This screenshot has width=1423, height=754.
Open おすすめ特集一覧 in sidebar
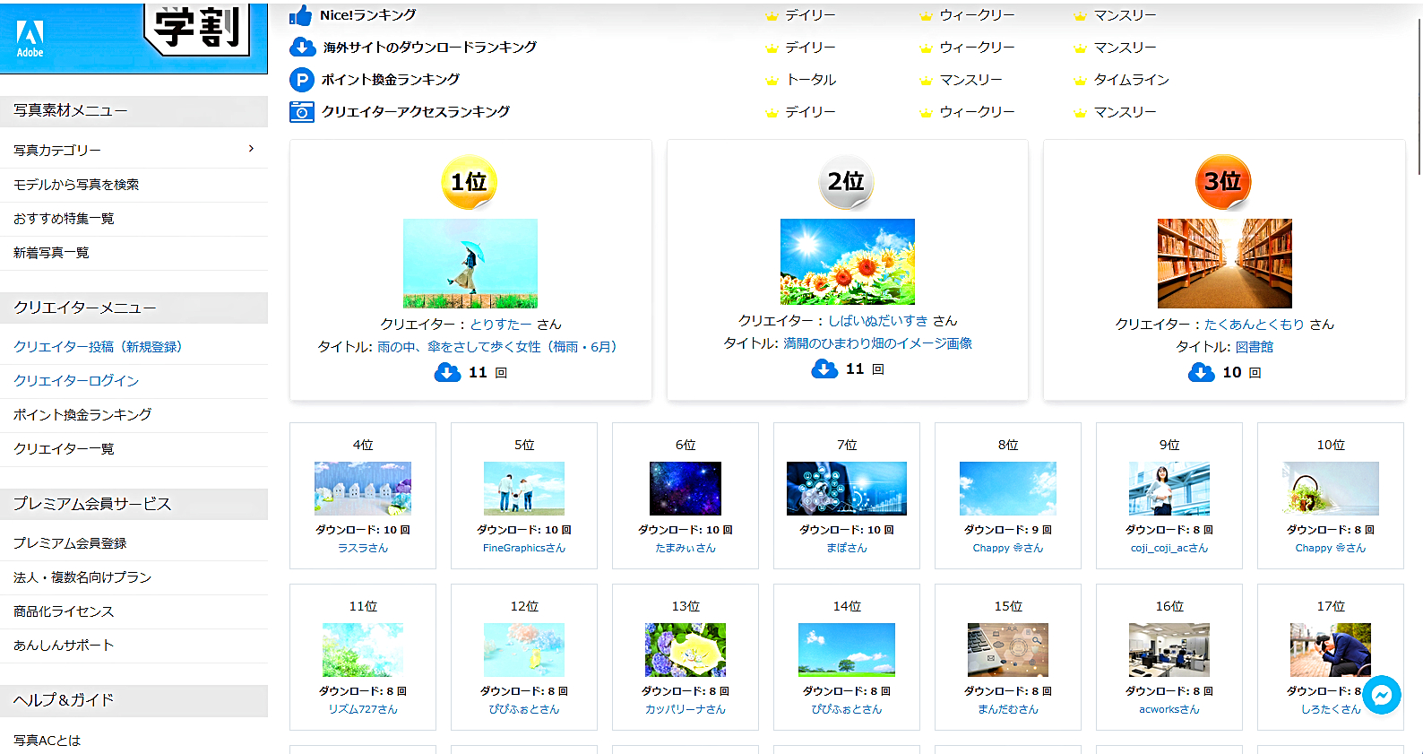click(x=64, y=219)
